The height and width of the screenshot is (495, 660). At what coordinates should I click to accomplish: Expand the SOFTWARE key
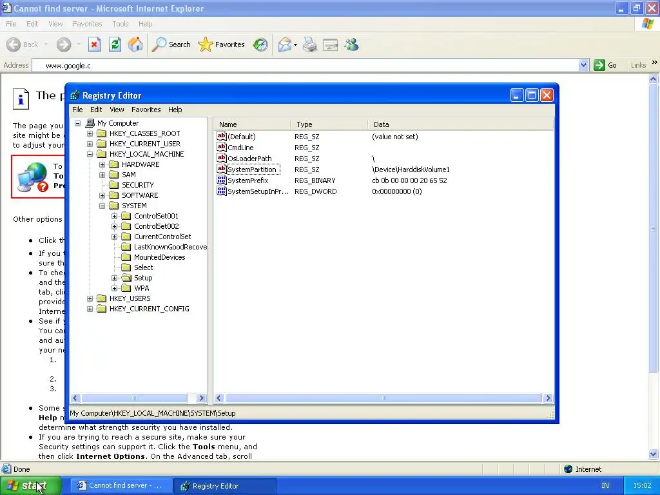[x=102, y=195]
